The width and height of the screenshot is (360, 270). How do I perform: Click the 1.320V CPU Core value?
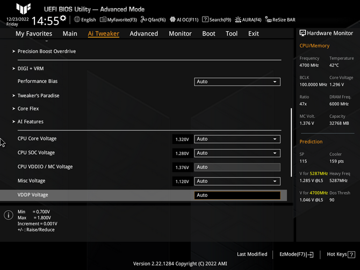tap(182, 139)
